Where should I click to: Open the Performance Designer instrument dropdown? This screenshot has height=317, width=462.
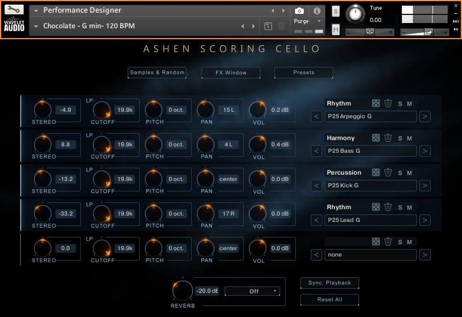coord(36,10)
